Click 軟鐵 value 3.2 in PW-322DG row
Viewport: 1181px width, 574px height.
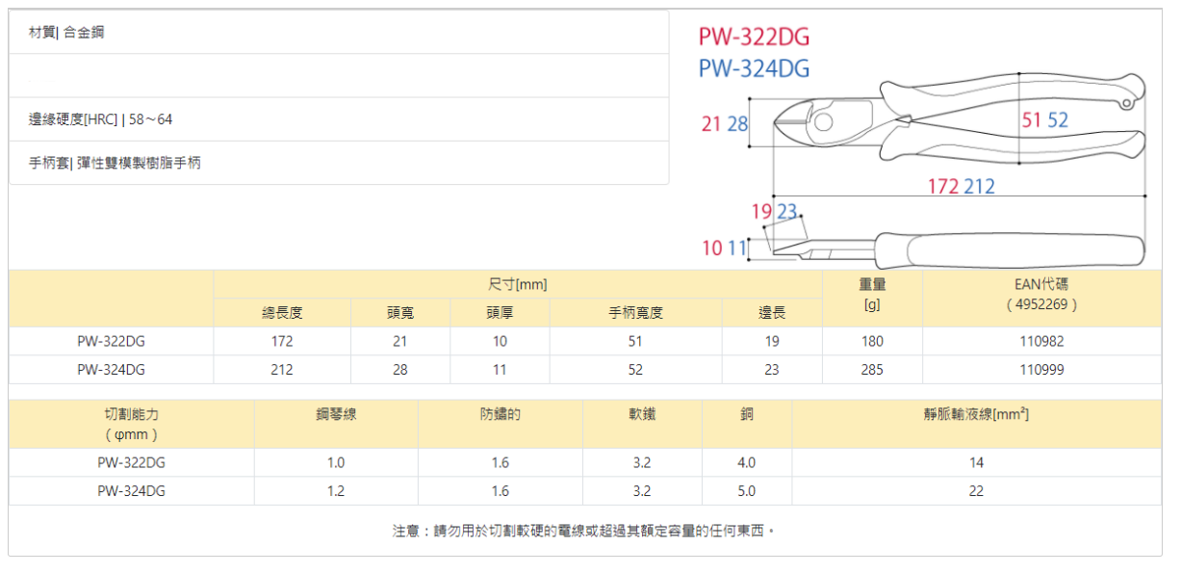[x=642, y=462]
